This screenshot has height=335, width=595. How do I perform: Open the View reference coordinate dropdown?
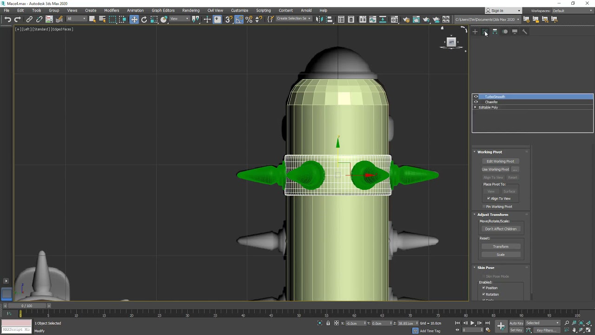pos(179,19)
